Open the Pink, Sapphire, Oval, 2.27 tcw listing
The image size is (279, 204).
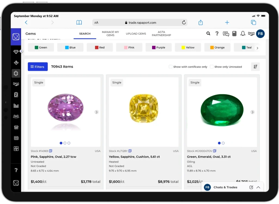tap(53, 157)
